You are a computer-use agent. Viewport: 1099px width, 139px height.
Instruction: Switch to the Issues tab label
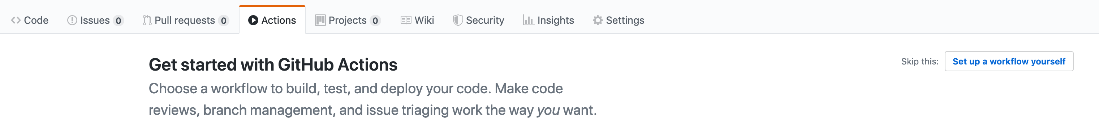coord(95,21)
